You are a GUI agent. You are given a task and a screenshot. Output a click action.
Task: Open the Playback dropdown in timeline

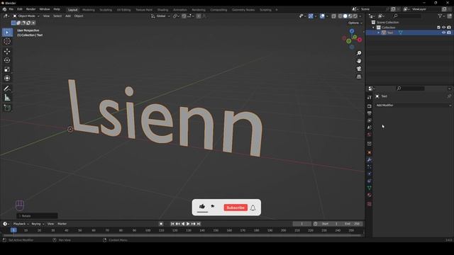[x=21, y=224]
